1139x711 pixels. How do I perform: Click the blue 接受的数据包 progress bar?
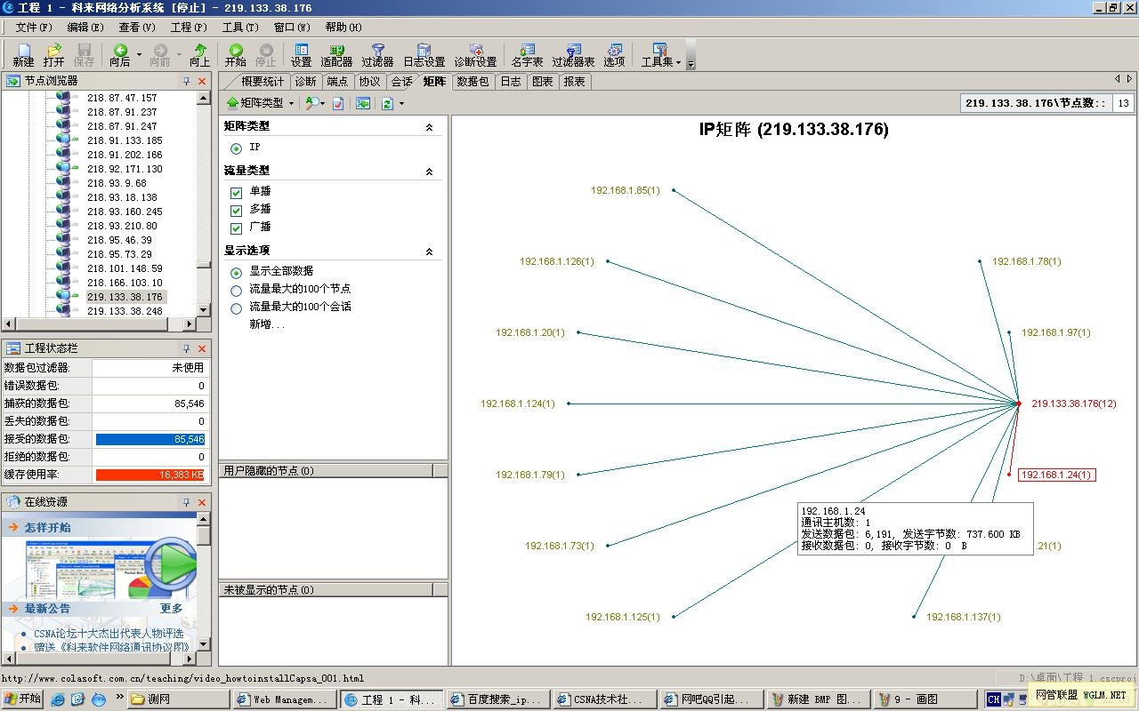[x=149, y=439]
